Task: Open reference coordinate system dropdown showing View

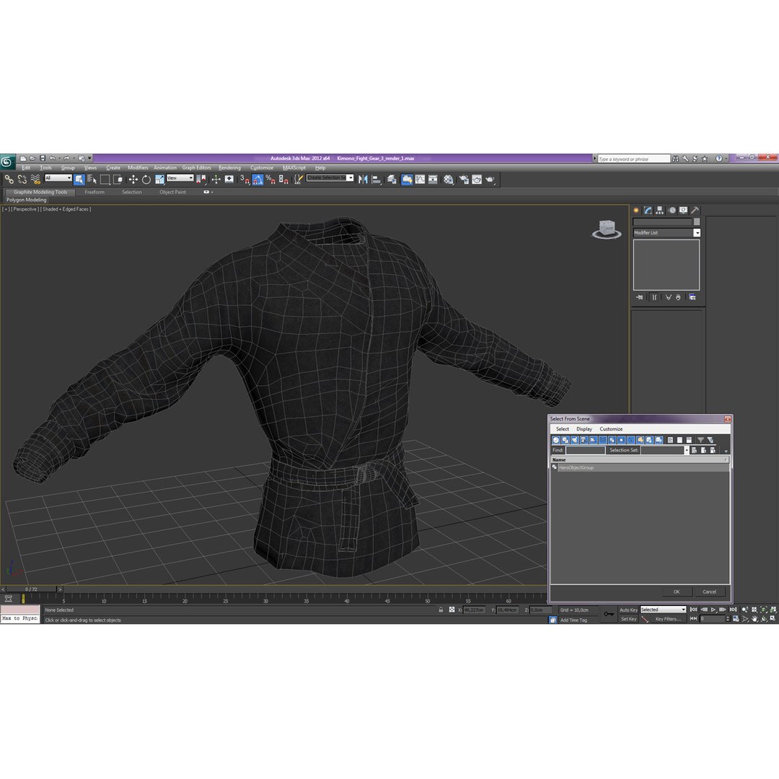Action: tap(180, 178)
